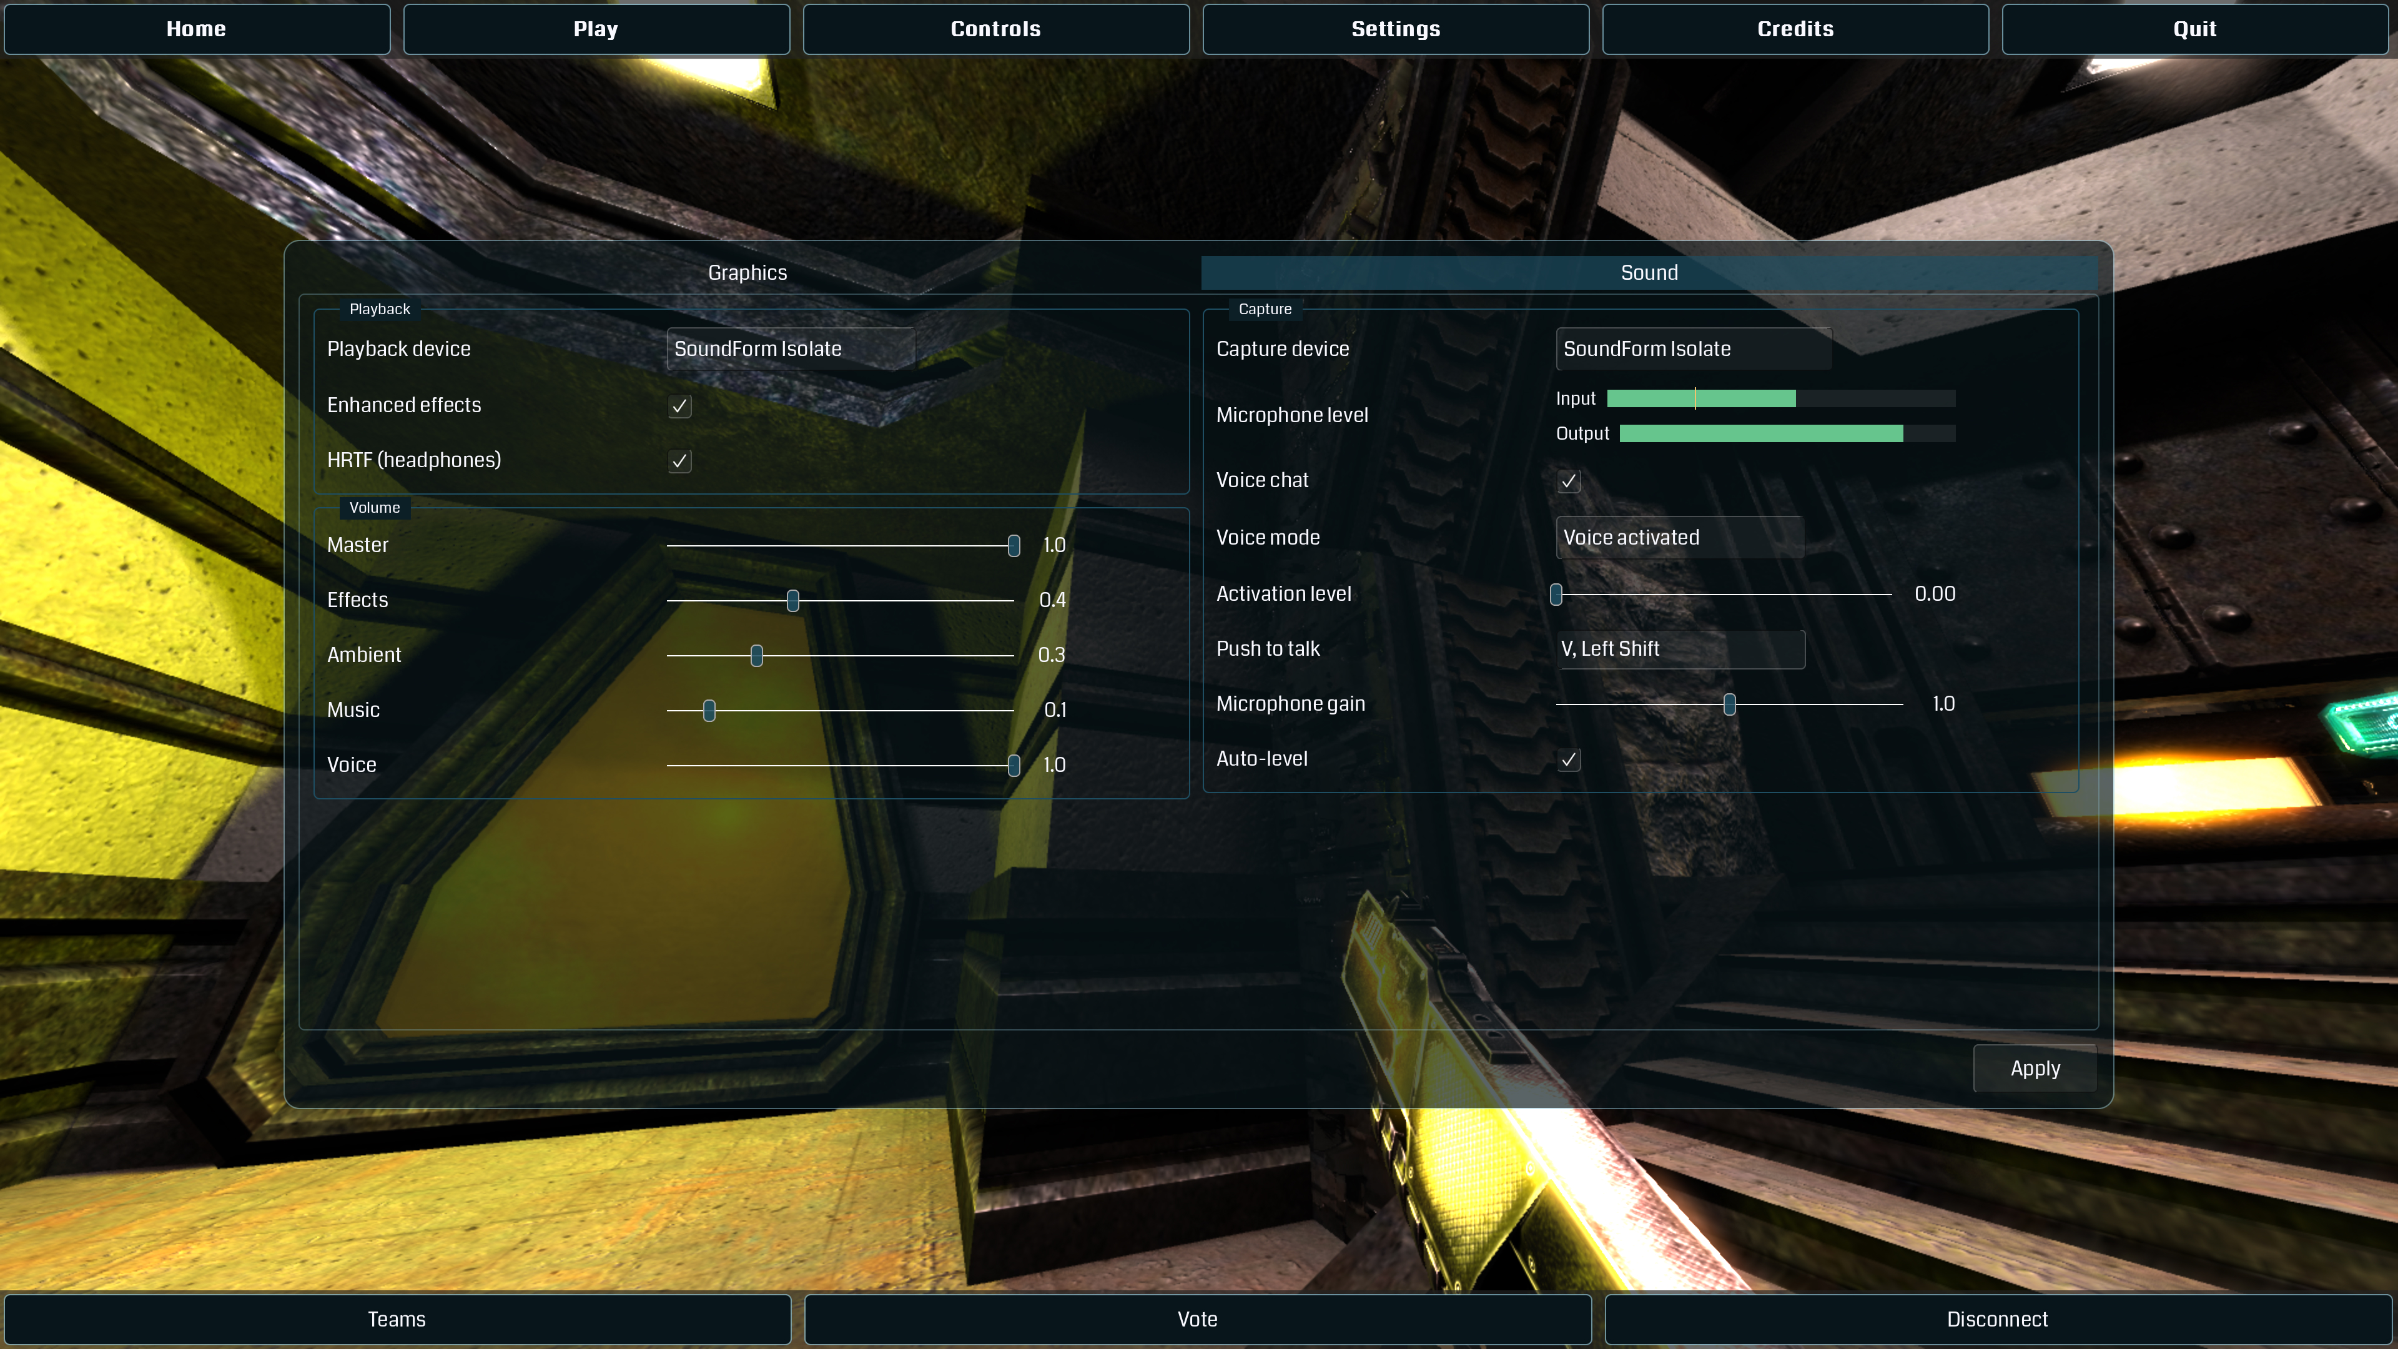Click the Master volume slider handle
Viewport: 2398px width, 1349px height.
(1014, 546)
